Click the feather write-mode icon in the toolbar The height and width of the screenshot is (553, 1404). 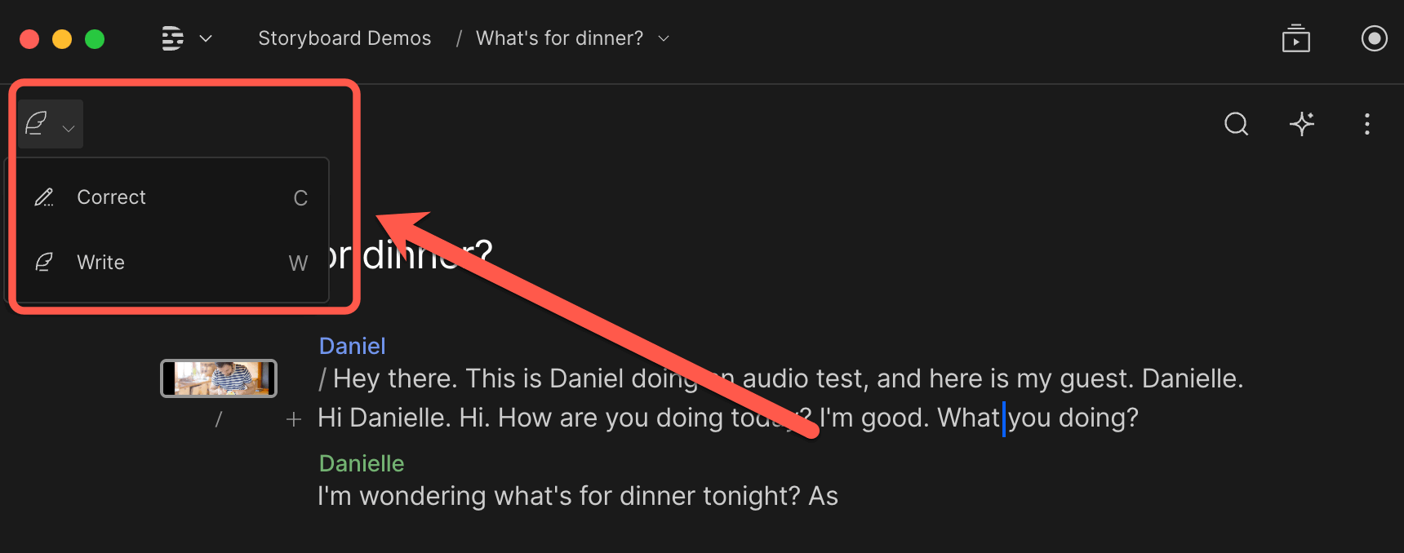(x=36, y=124)
